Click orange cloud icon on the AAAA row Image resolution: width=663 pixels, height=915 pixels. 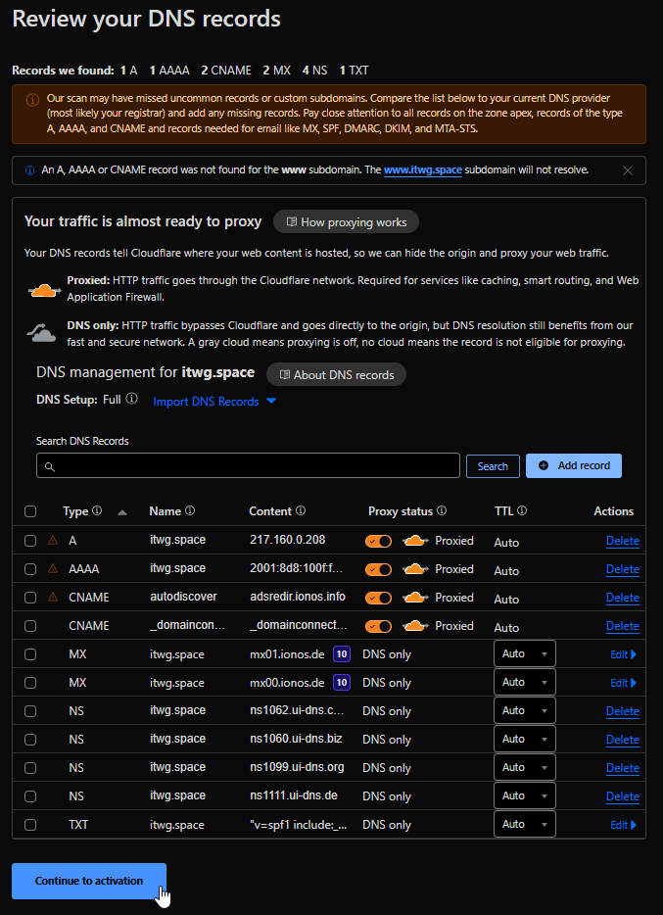[415, 569]
